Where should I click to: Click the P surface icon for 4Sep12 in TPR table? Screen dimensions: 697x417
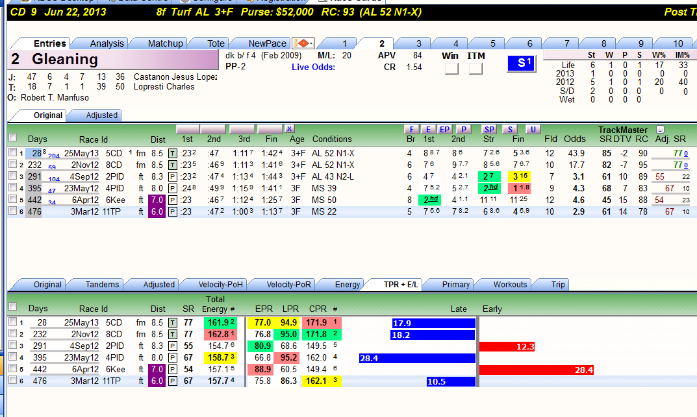pyautogui.click(x=173, y=346)
